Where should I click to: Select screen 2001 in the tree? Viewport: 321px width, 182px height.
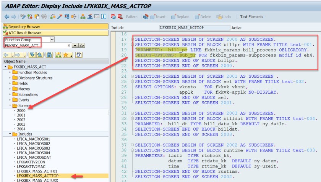[21, 115]
